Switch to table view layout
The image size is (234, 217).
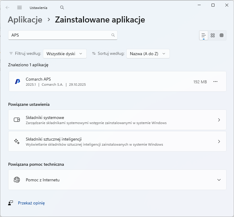tap(222, 35)
